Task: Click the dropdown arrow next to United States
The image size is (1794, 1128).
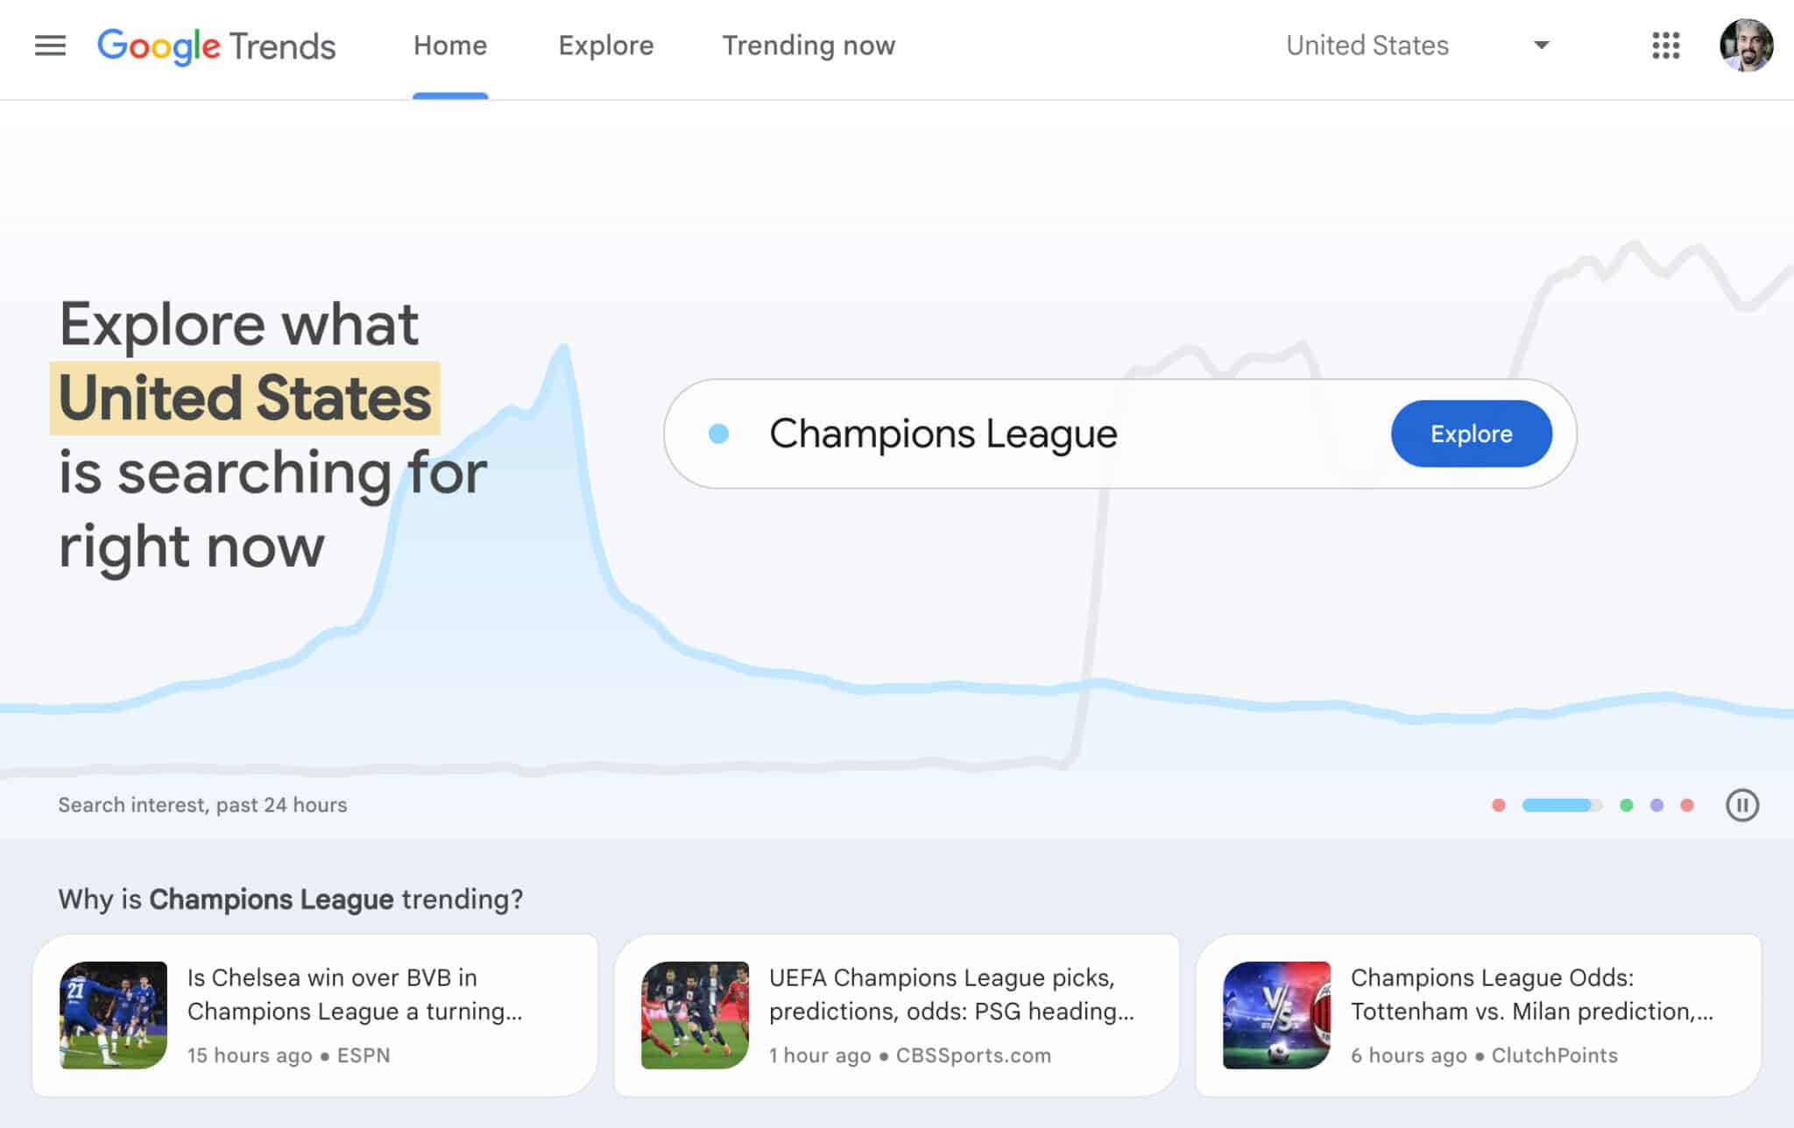Action: (x=1542, y=46)
